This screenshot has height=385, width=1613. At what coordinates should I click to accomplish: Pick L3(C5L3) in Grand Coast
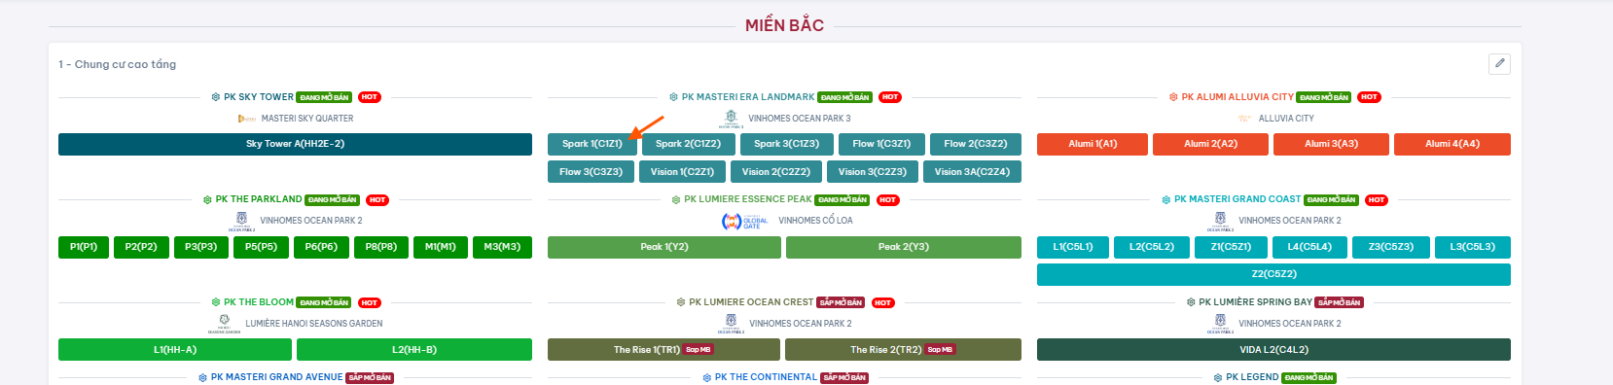pos(1473,247)
